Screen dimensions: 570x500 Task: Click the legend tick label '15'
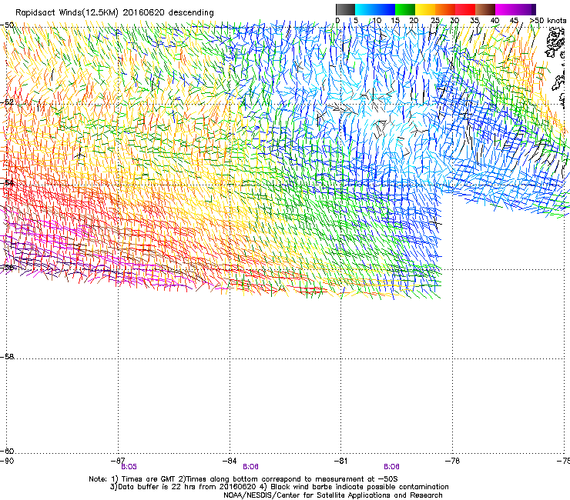[x=395, y=21]
